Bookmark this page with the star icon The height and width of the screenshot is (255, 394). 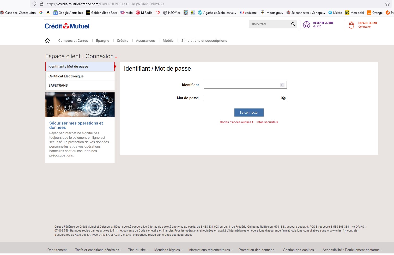[387, 4]
